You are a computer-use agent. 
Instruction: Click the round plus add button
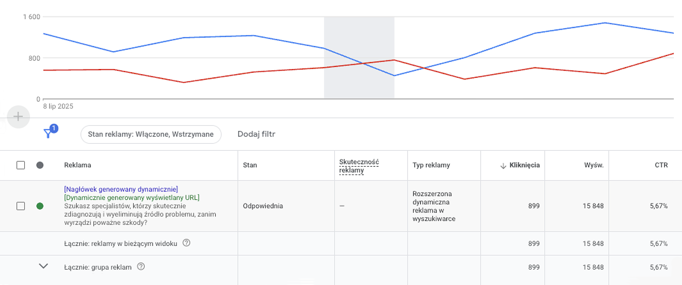click(18, 117)
